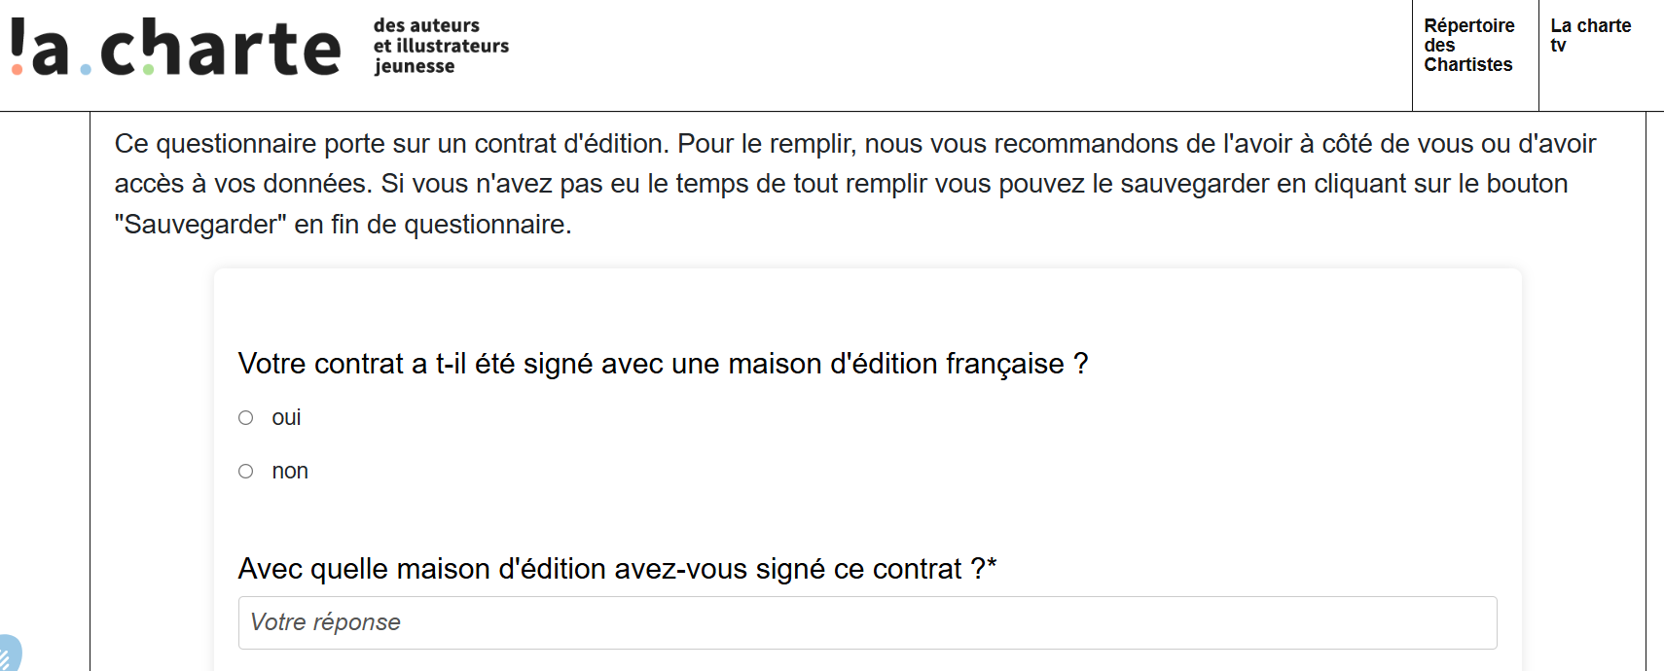Click the "tv" text in the top navigation
The width and height of the screenshot is (1664, 671).
click(x=1558, y=46)
